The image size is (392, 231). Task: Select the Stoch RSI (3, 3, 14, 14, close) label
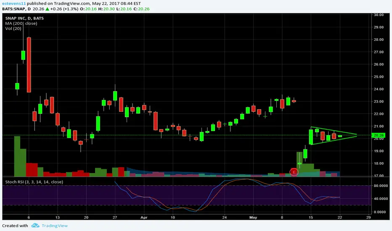(x=34, y=182)
